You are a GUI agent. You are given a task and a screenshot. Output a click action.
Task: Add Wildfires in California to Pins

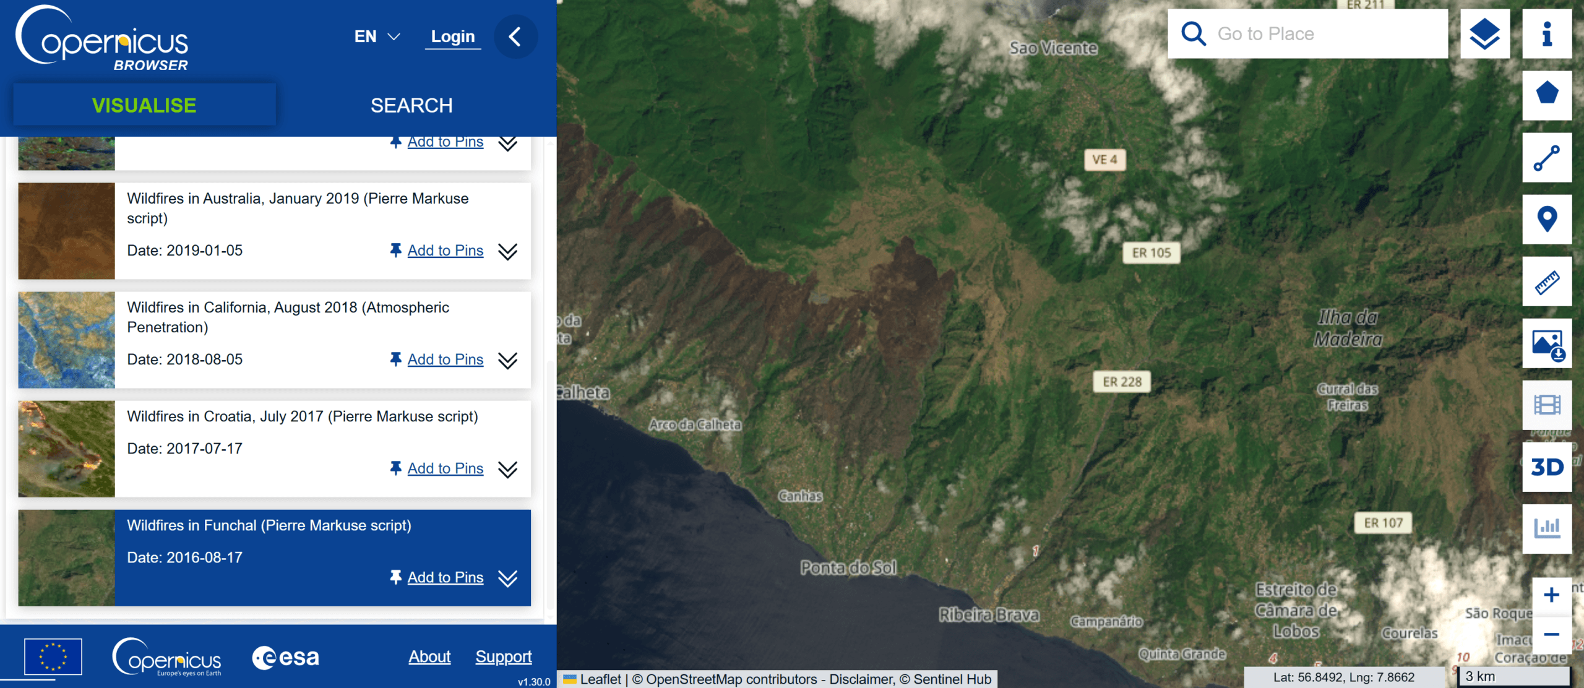445,359
